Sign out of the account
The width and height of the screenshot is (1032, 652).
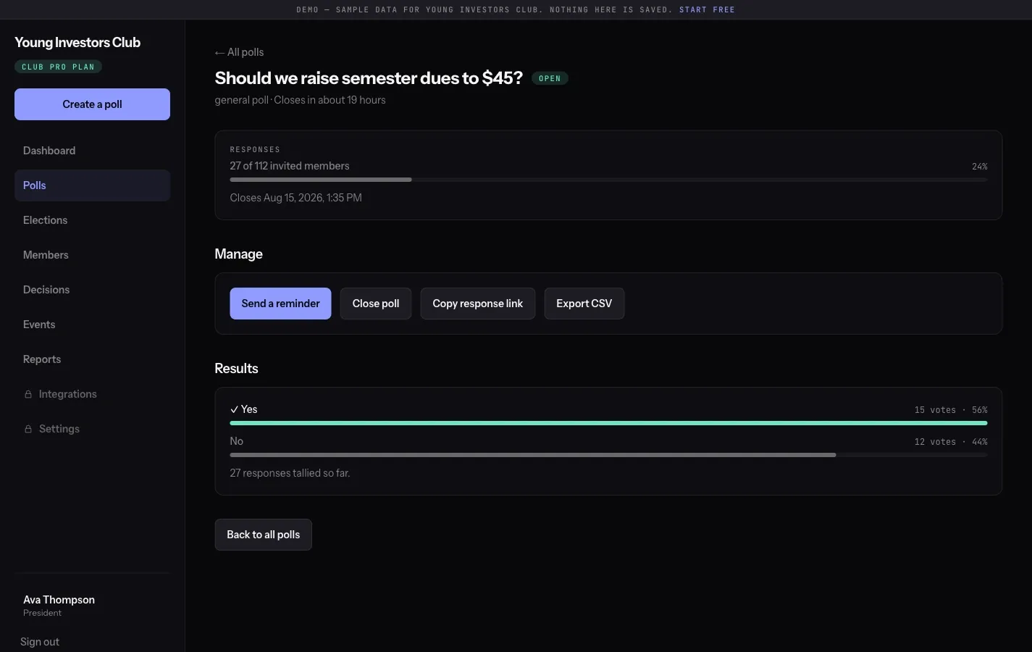pyautogui.click(x=40, y=642)
